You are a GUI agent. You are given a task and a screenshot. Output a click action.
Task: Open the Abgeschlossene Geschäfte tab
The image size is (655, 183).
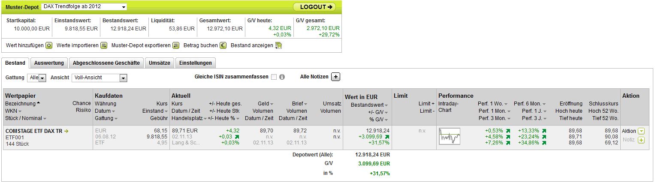coord(106,63)
